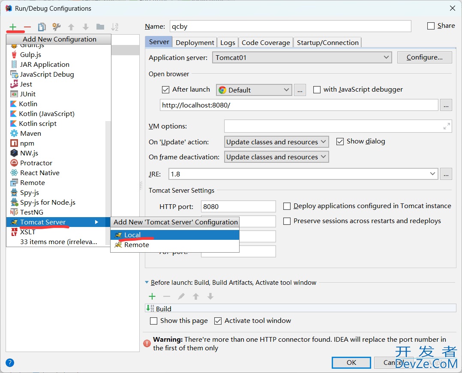Click the Jest icon in the list
This screenshot has width=462, height=373.
tap(14, 84)
